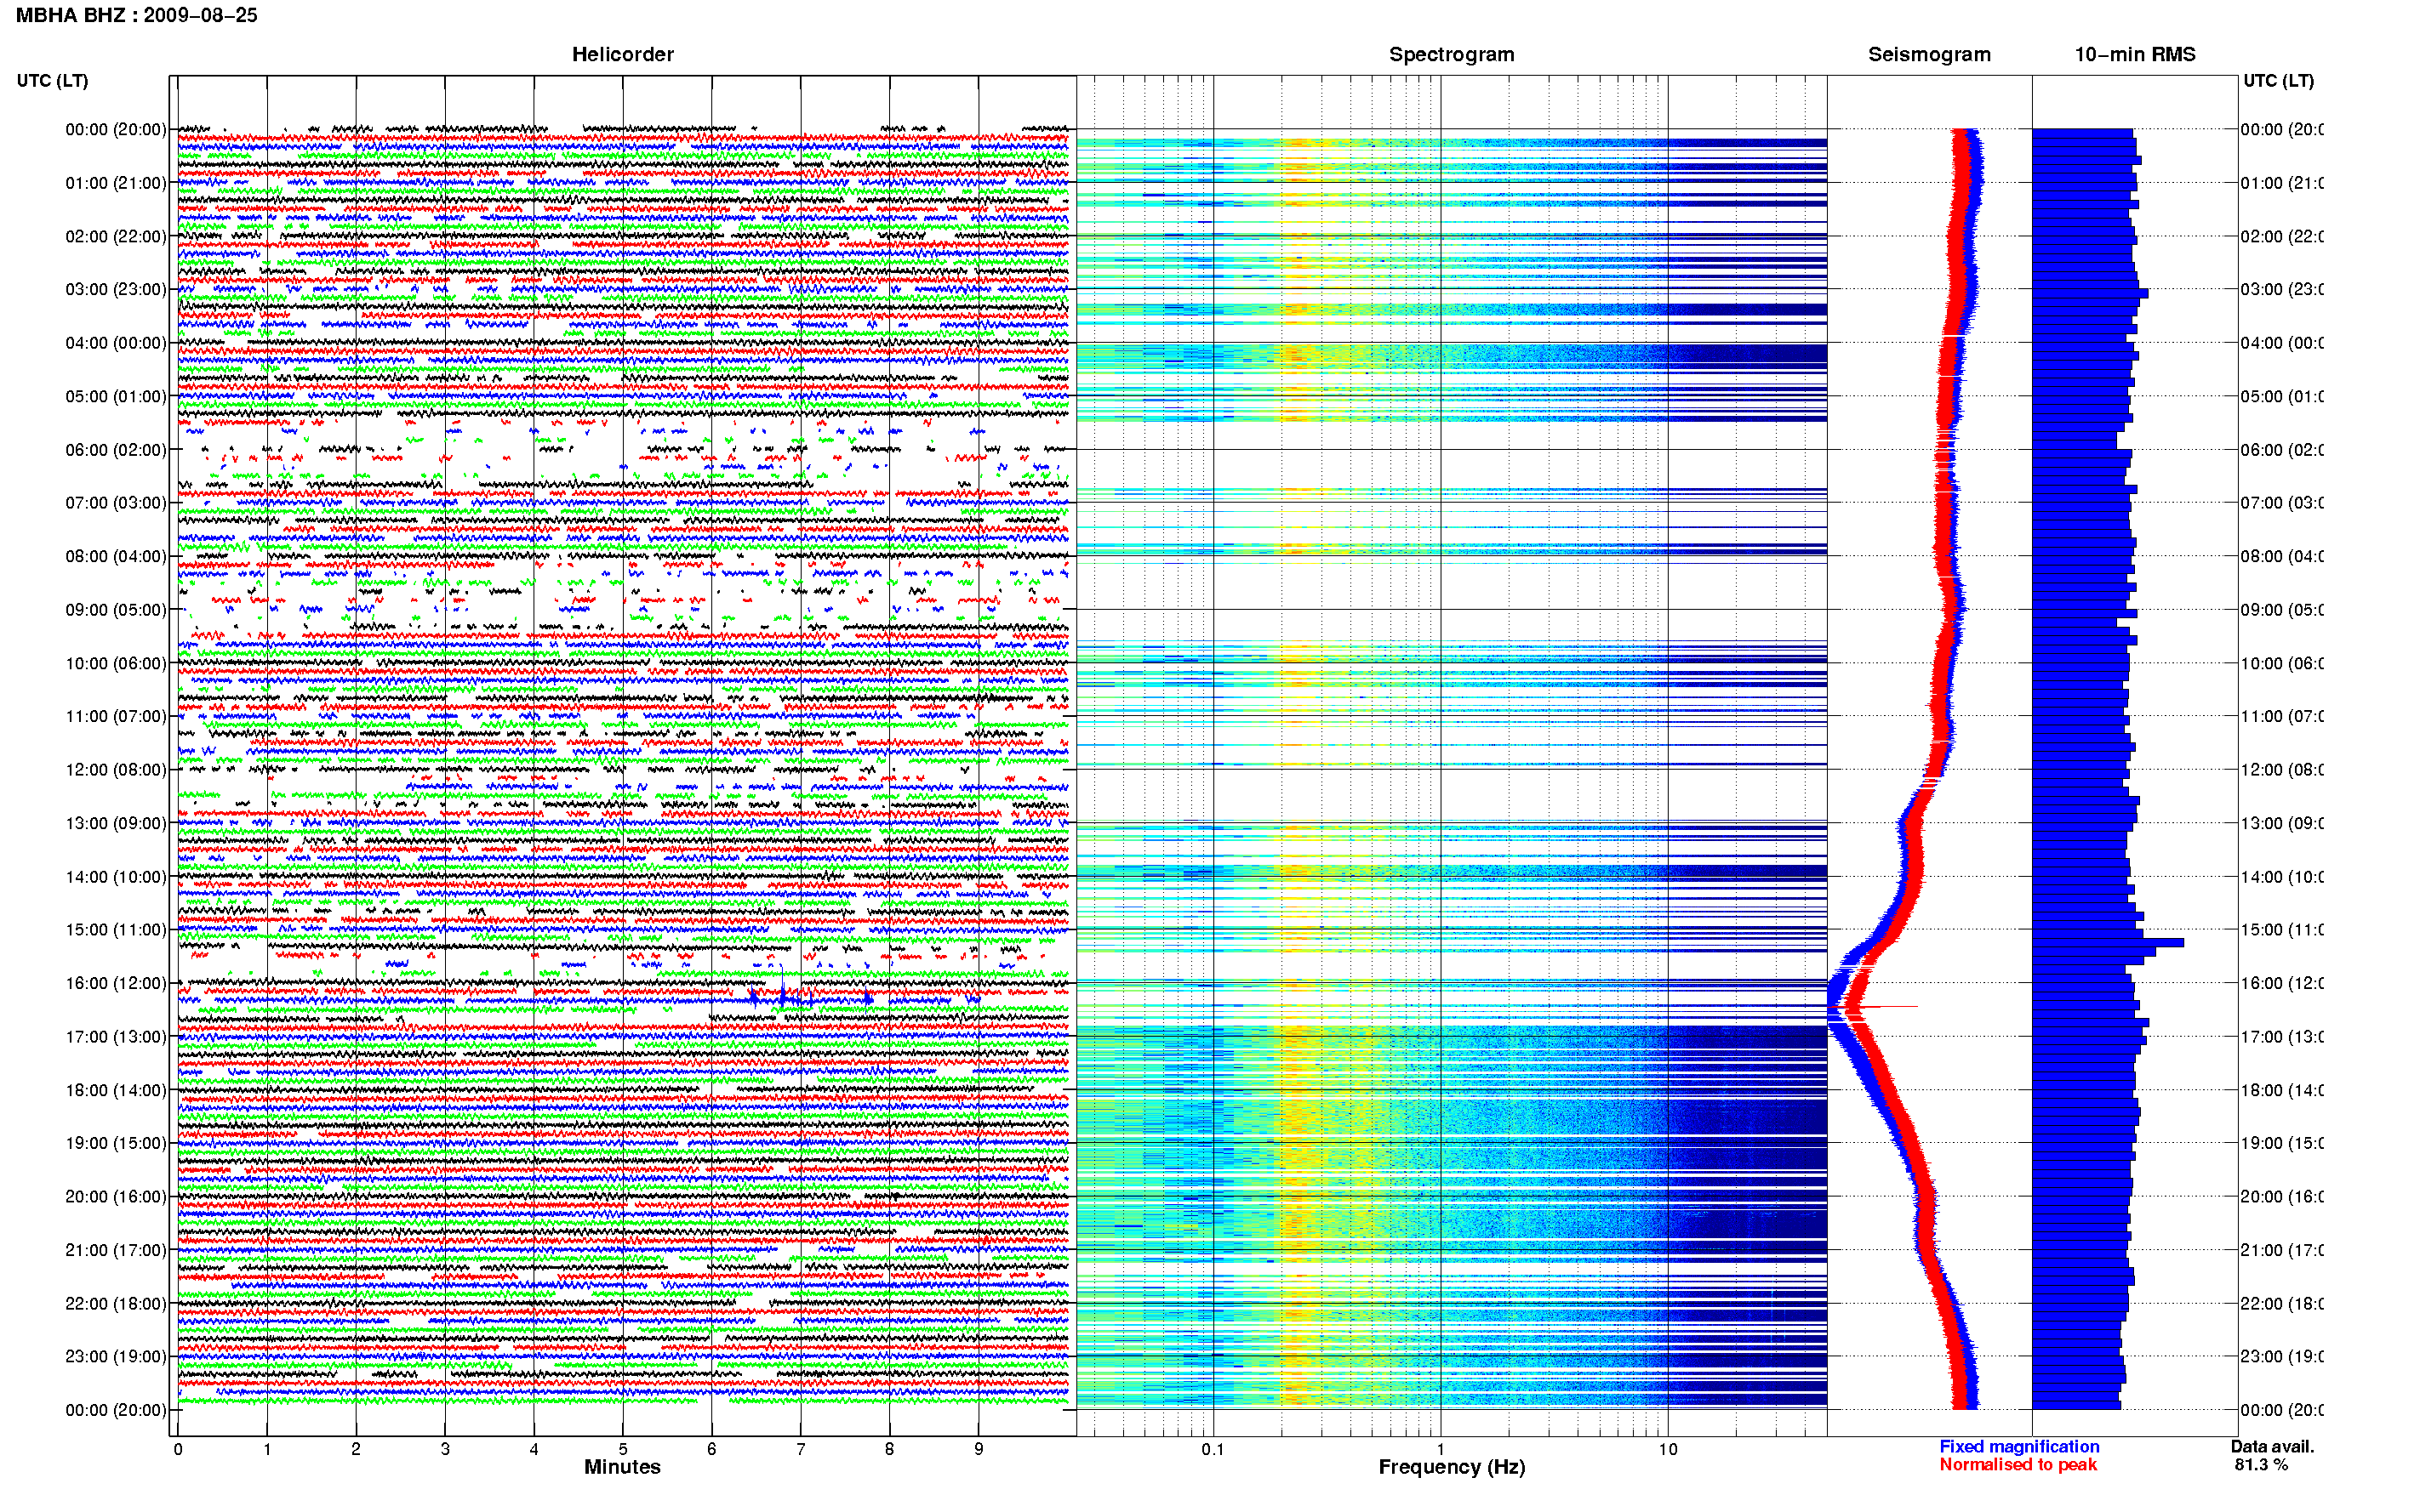Click the left-axis label 01:00 (21:00)
The image size is (2420, 1512).
click(116, 183)
